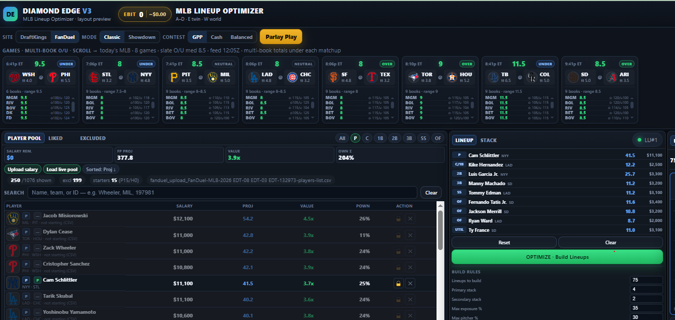This screenshot has width=675, height=320.
Task: Click the PIT Pirates team logo
Action: (174, 77)
